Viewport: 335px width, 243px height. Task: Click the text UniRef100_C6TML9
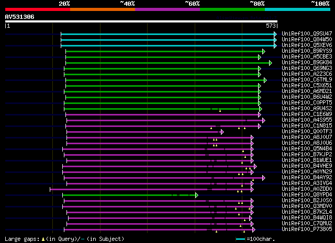307,79
